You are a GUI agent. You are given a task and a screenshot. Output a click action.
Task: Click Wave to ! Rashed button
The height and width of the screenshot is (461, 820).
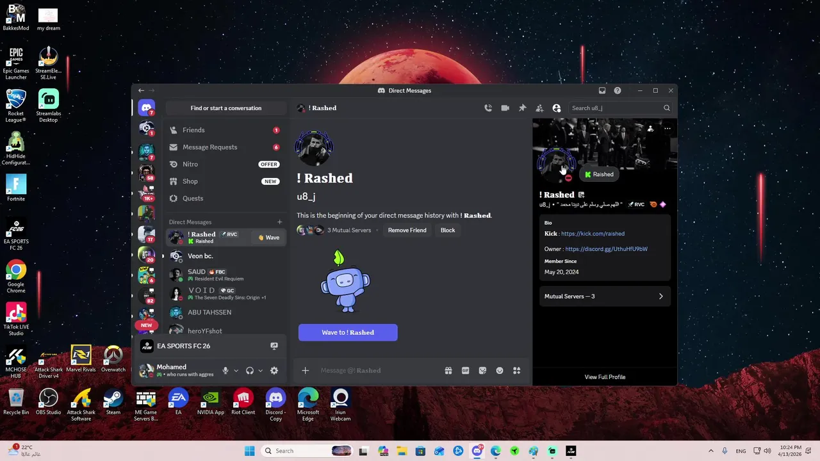point(348,332)
